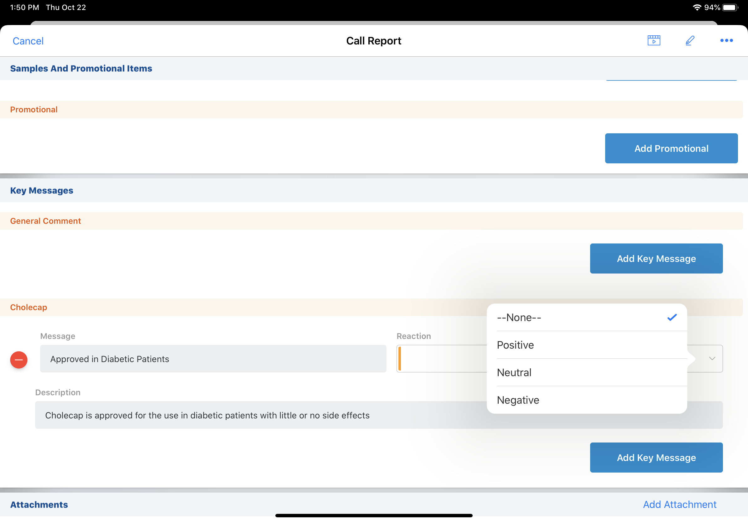Open the three-dot more options menu
The image size is (748, 522).
(726, 41)
